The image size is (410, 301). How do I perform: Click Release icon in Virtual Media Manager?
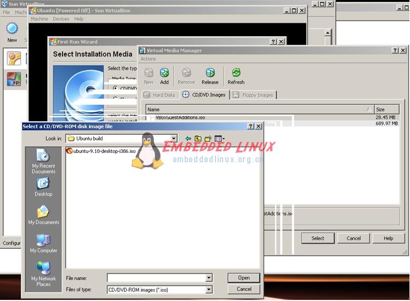pyautogui.click(x=210, y=73)
